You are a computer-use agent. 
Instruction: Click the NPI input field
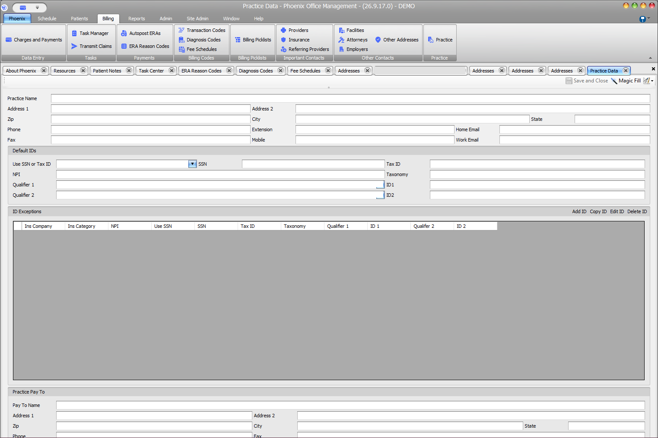[x=220, y=174]
